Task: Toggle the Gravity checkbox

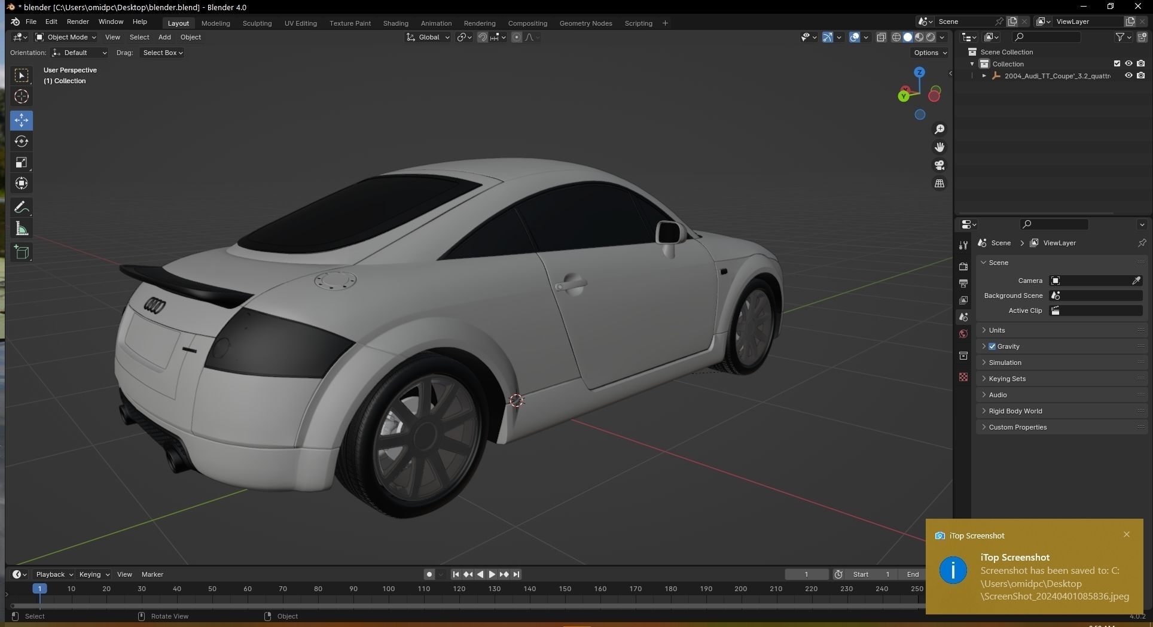Action: (x=992, y=346)
